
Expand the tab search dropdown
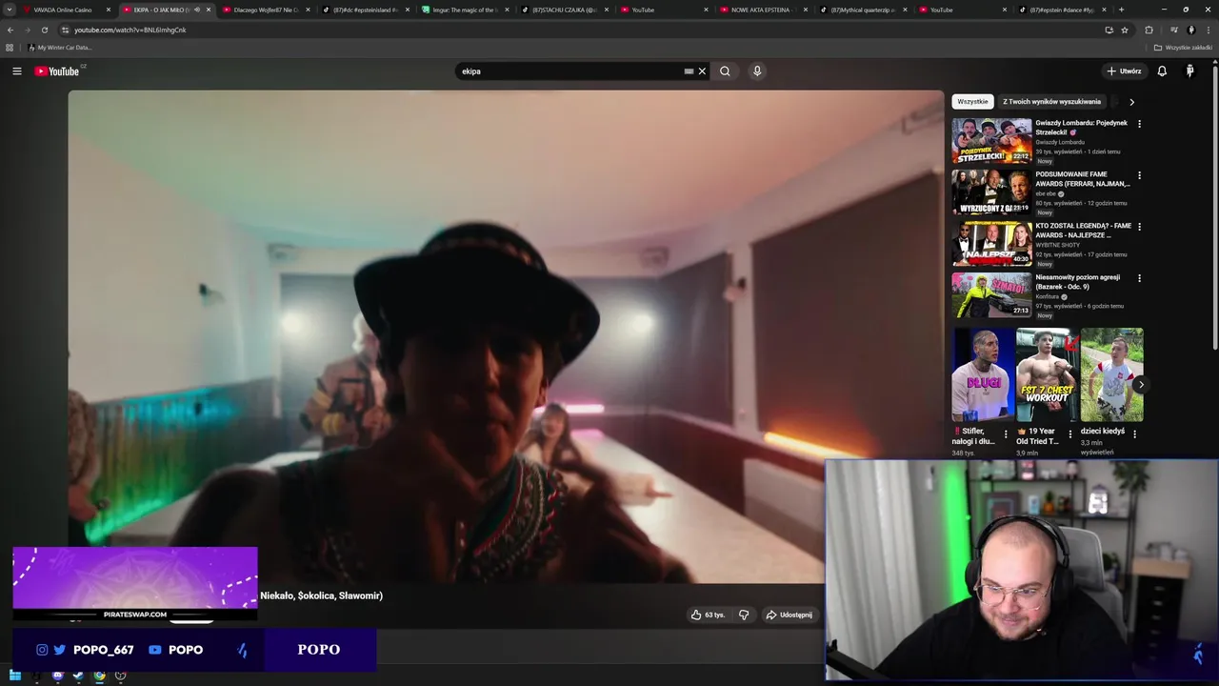click(9, 10)
